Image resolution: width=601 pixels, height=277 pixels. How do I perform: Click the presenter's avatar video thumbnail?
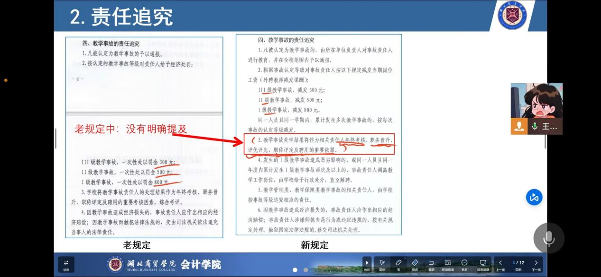pos(536,100)
